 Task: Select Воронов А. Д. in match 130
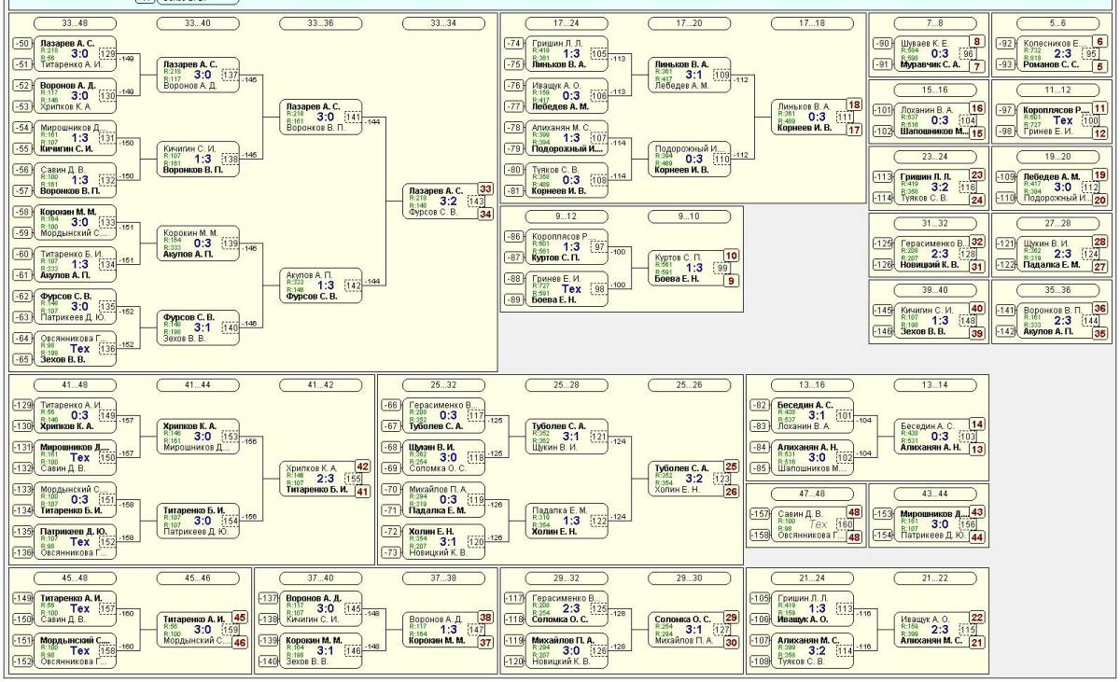tap(66, 85)
